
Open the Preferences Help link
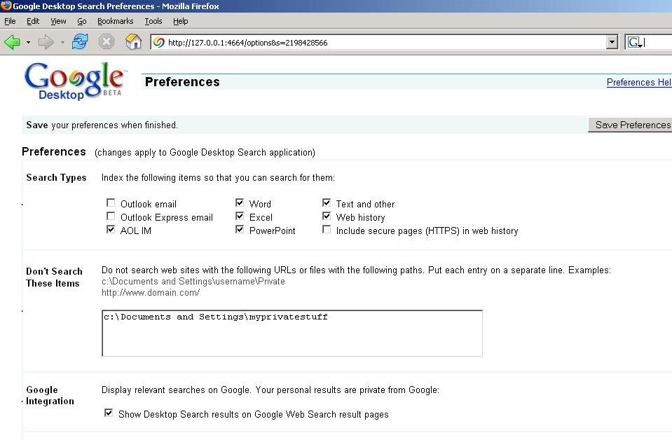point(639,82)
